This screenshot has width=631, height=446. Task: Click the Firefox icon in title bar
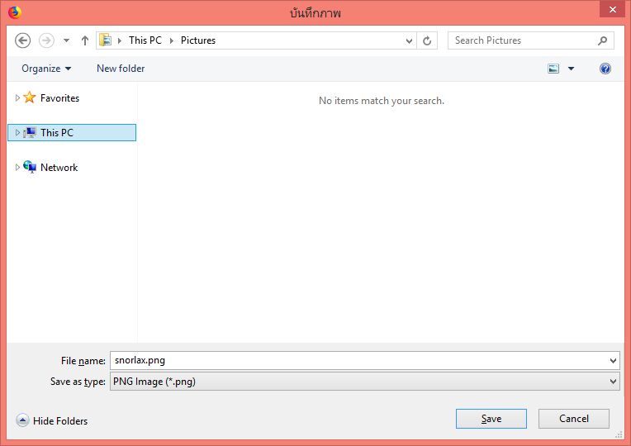14,12
